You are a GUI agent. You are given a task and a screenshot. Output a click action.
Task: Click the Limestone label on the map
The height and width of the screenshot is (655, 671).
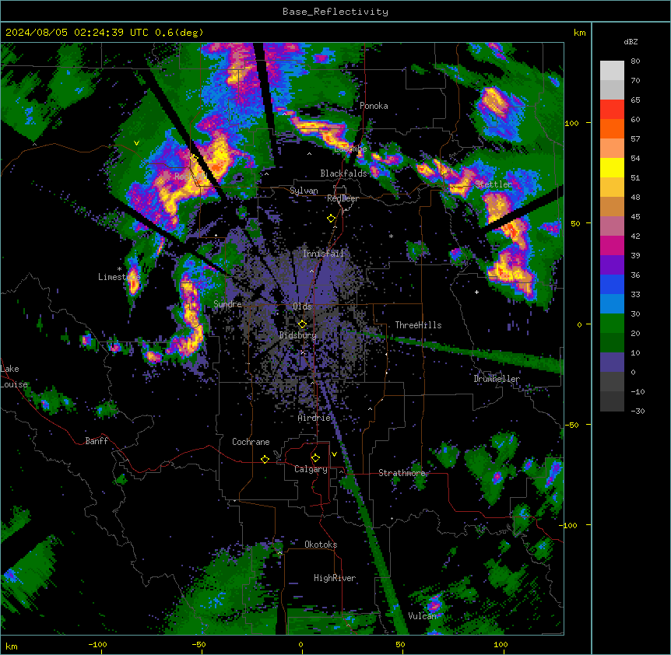click(x=119, y=277)
